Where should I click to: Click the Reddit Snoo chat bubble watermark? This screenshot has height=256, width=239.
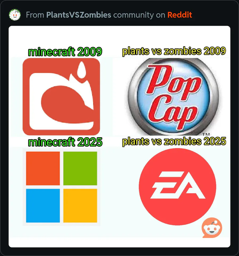click(212, 228)
